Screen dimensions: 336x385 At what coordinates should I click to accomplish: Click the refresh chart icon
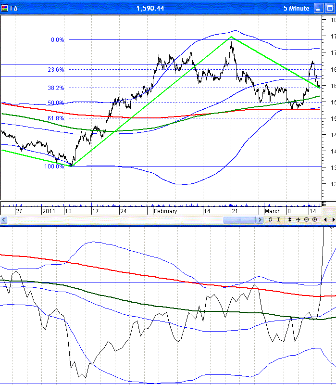(271, 219)
